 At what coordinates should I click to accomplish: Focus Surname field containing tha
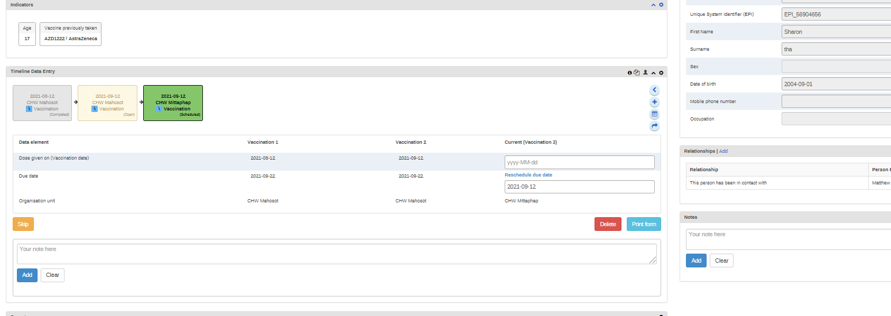pos(836,49)
